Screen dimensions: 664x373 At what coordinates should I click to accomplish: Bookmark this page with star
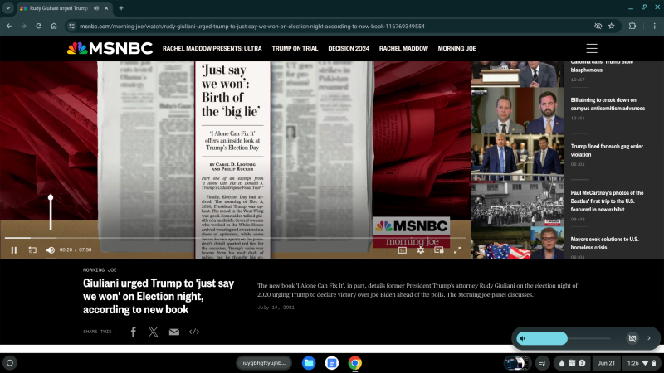[612, 26]
